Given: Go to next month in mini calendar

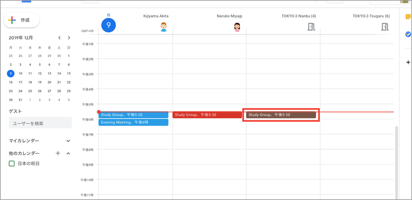Looking at the screenshot, I should tap(69, 38).
